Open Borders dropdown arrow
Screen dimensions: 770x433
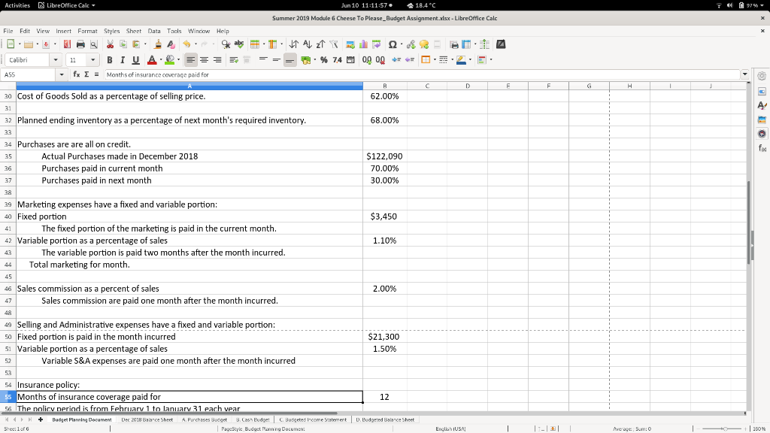(435, 60)
